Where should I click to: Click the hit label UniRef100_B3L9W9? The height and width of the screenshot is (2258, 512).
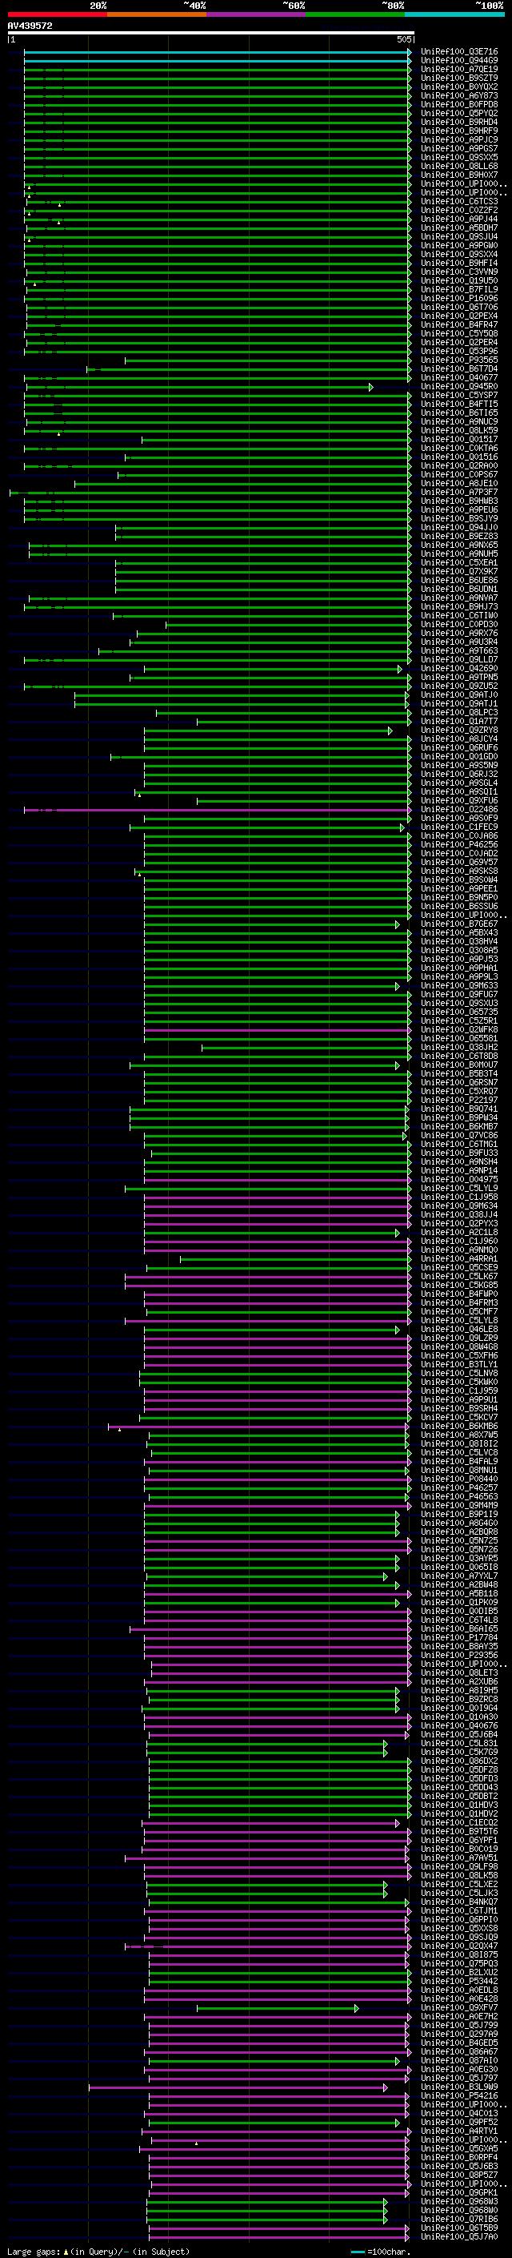(459, 2087)
